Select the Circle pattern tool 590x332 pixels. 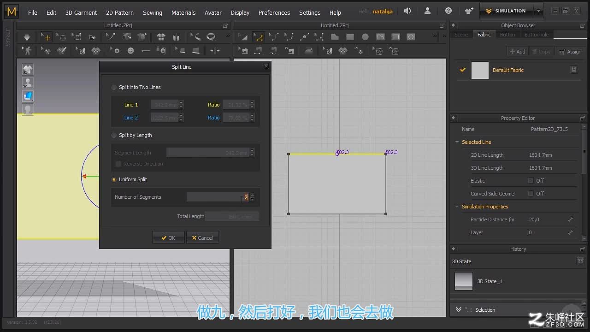[x=365, y=37]
